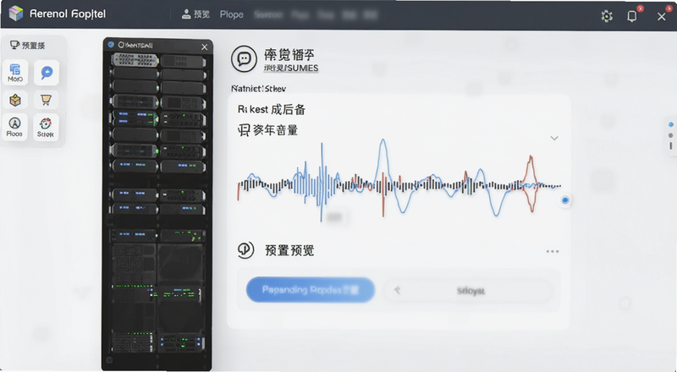Screen dimensions: 677x372
Task: Click the 'Ri kest 成后备' heading
Action: [x=272, y=110]
